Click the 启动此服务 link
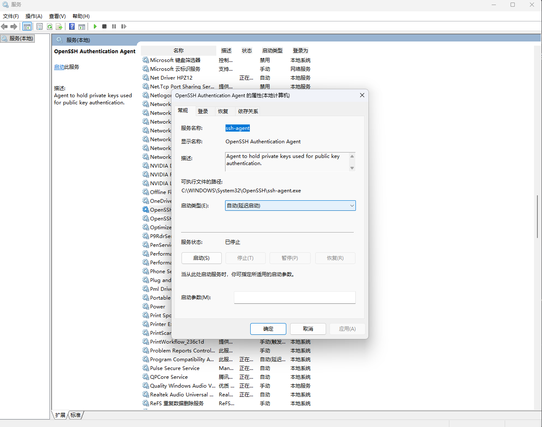This screenshot has width=542, height=427. pyautogui.click(x=66, y=67)
